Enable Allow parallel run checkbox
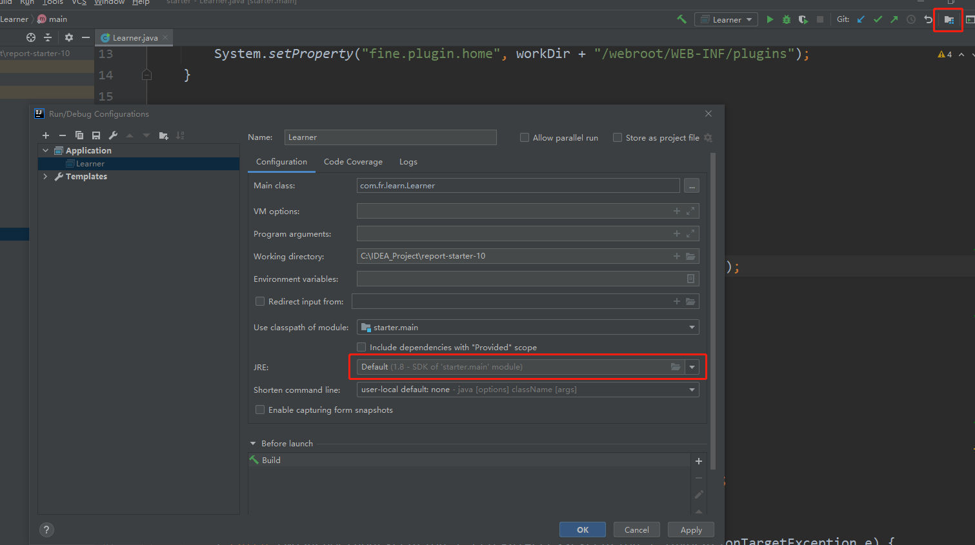 (525, 137)
